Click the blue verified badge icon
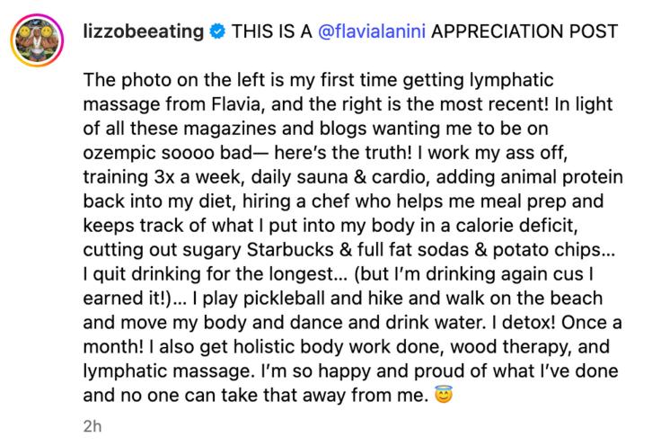Screen dimensions: 661x446 click(x=217, y=31)
